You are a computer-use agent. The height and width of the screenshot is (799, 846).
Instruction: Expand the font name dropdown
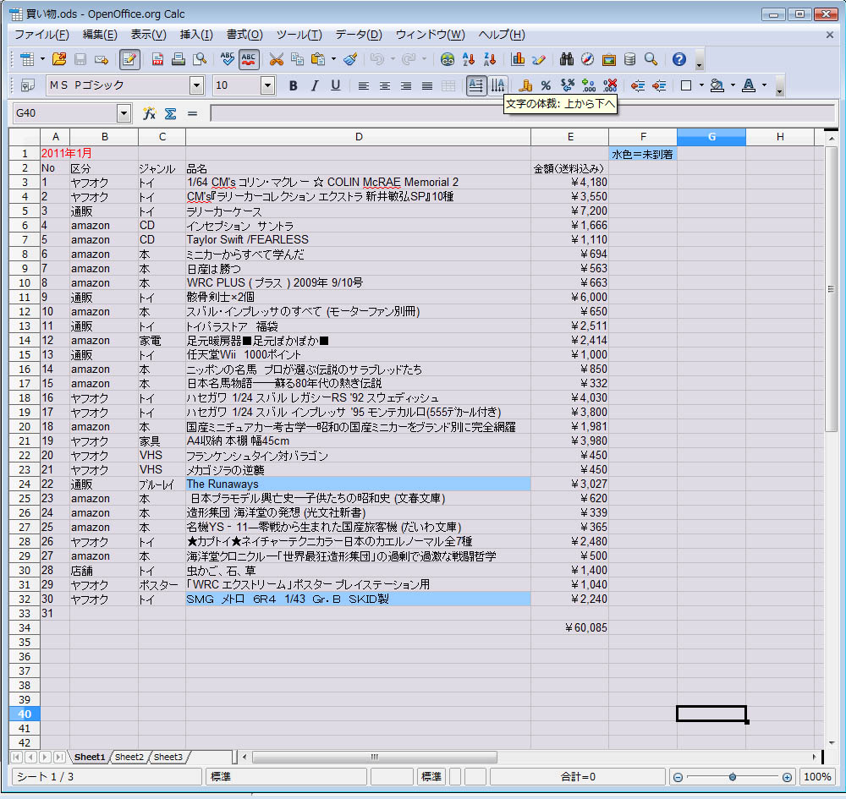click(x=197, y=85)
